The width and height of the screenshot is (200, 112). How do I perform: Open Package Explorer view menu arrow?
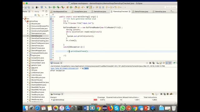coord(47,15)
